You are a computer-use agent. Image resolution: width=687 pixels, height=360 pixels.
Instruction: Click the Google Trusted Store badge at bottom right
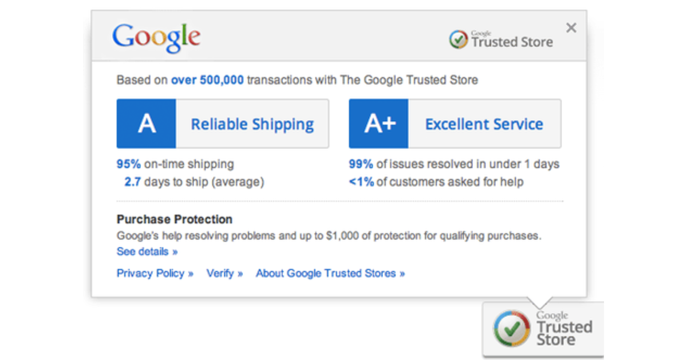click(543, 329)
